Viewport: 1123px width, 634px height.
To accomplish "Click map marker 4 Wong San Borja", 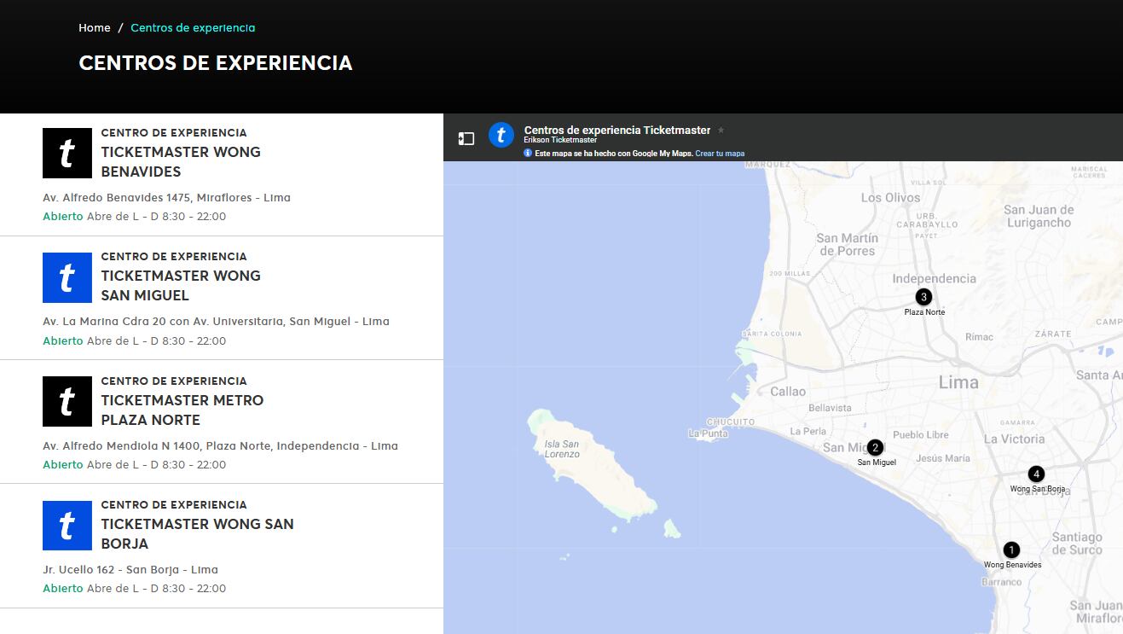I will point(1035,474).
